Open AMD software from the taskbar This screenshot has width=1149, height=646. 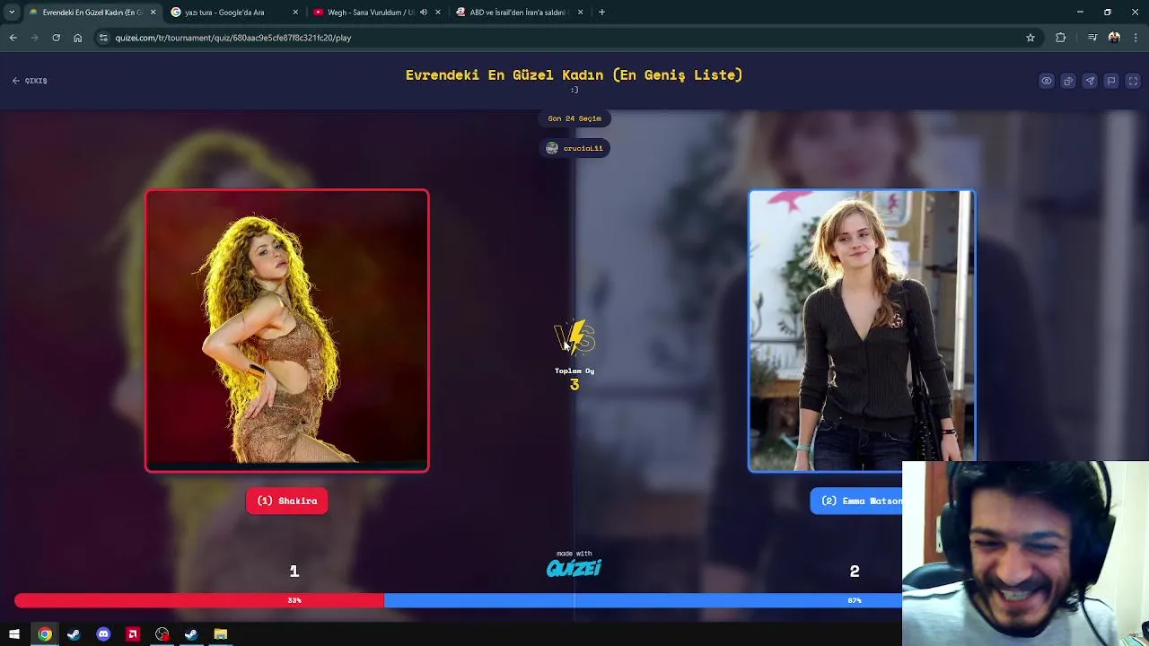(x=133, y=634)
